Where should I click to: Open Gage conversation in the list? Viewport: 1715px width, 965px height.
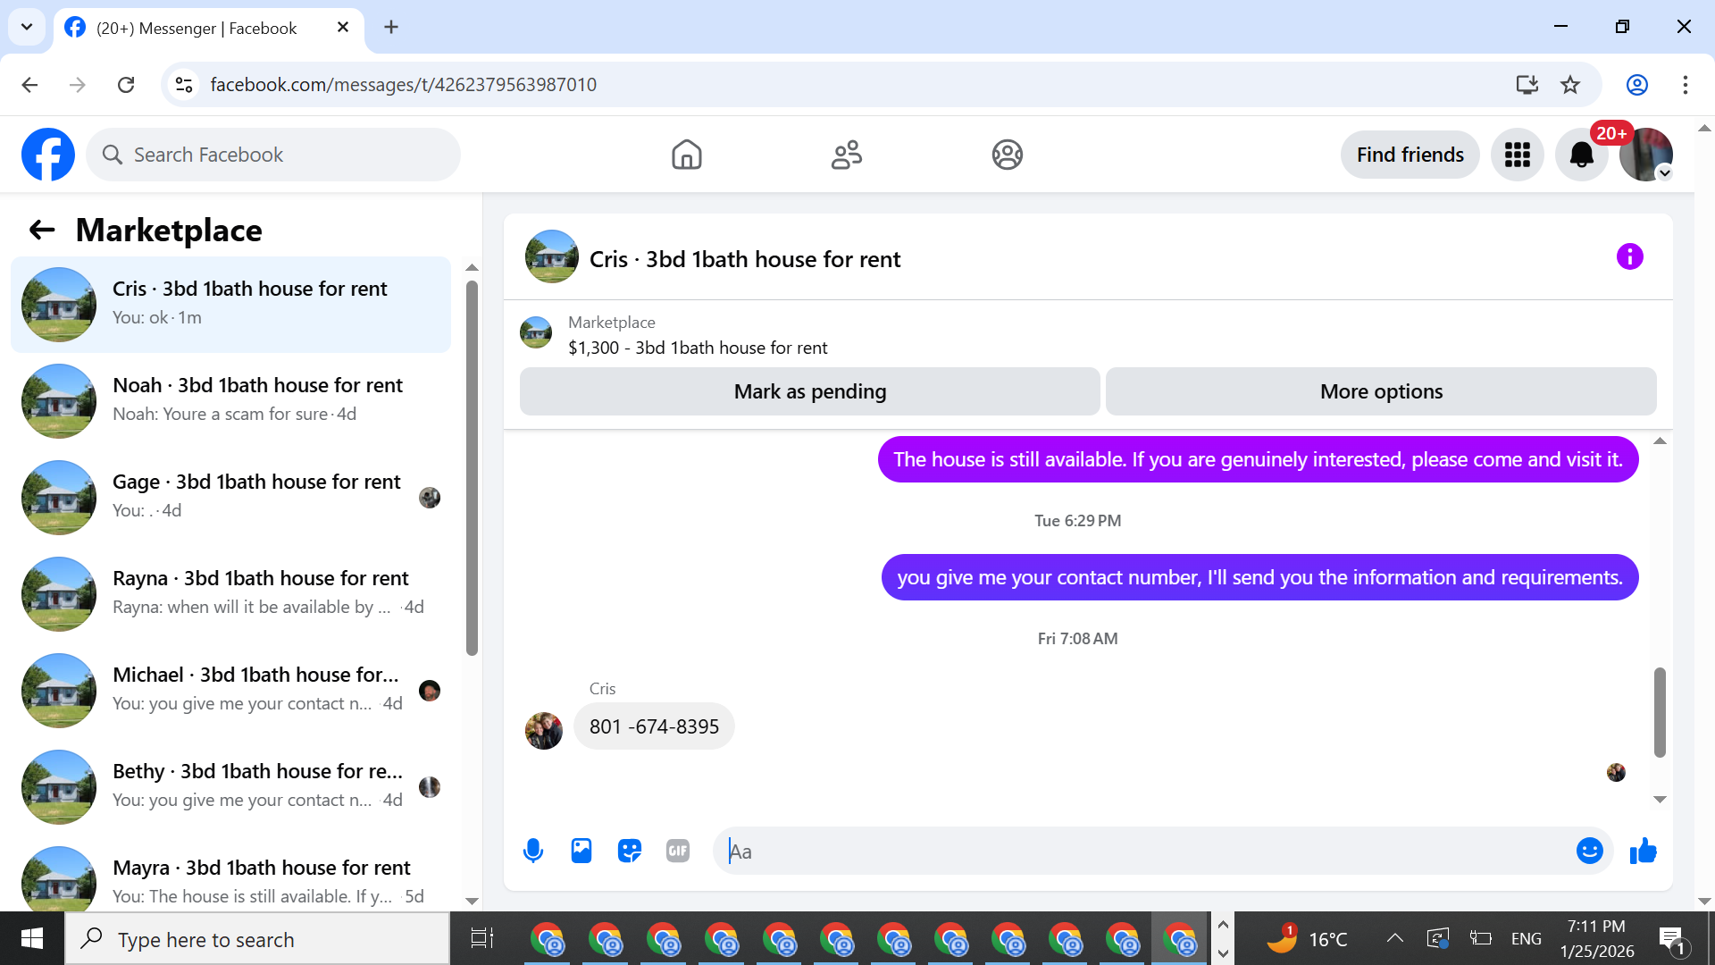pyautogui.click(x=230, y=498)
